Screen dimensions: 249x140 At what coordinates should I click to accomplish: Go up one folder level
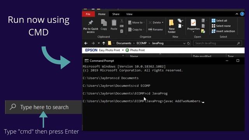click(x=104, y=43)
